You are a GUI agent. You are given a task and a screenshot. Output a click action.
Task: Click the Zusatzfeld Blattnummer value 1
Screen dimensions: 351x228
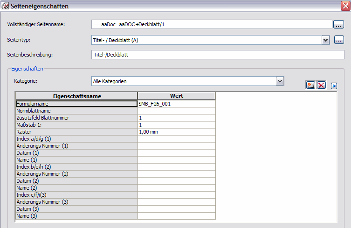[176, 118]
